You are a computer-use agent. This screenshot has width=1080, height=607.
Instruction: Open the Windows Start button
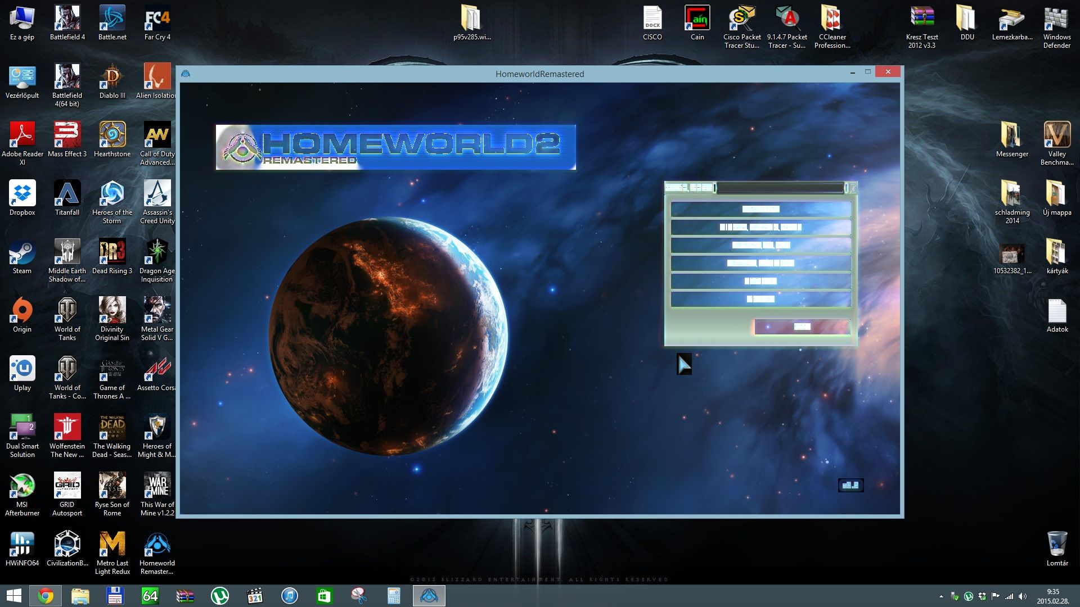click(13, 596)
